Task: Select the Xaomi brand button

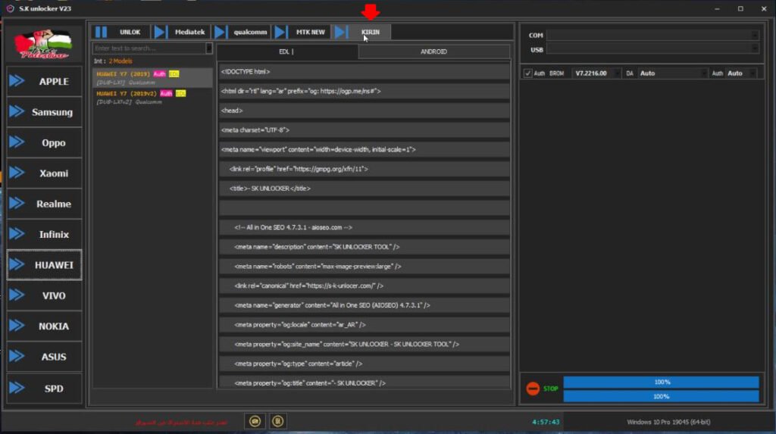Action: [44, 173]
